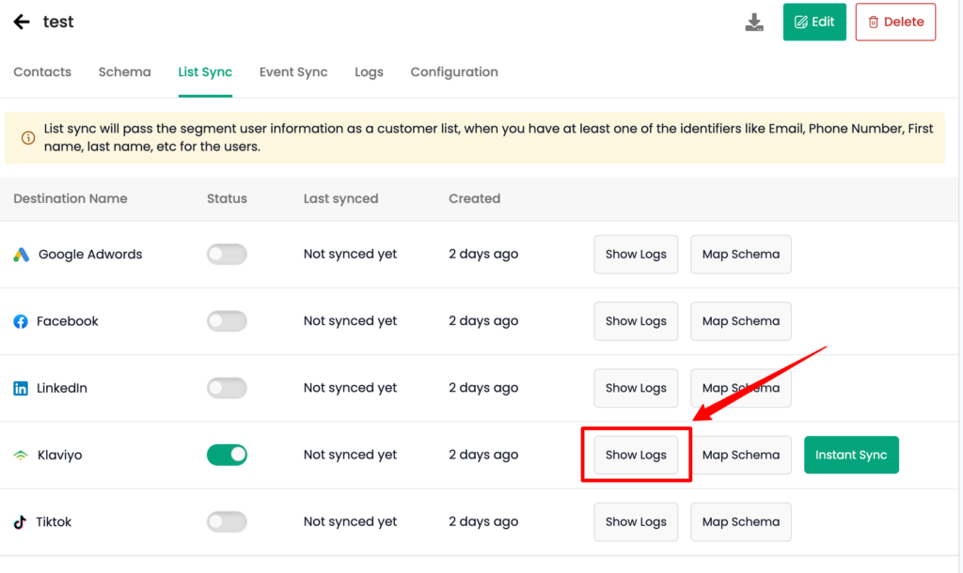963x573 pixels.
Task: Click the LinkedIn logo icon
Action: coord(21,388)
